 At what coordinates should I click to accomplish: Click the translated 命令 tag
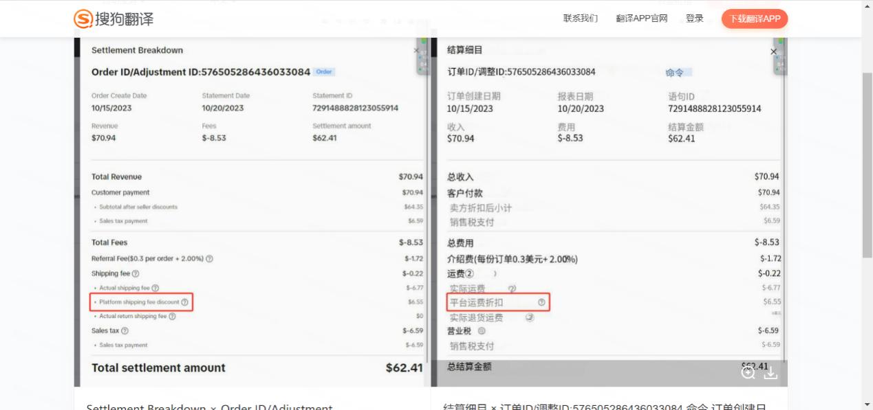678,73
